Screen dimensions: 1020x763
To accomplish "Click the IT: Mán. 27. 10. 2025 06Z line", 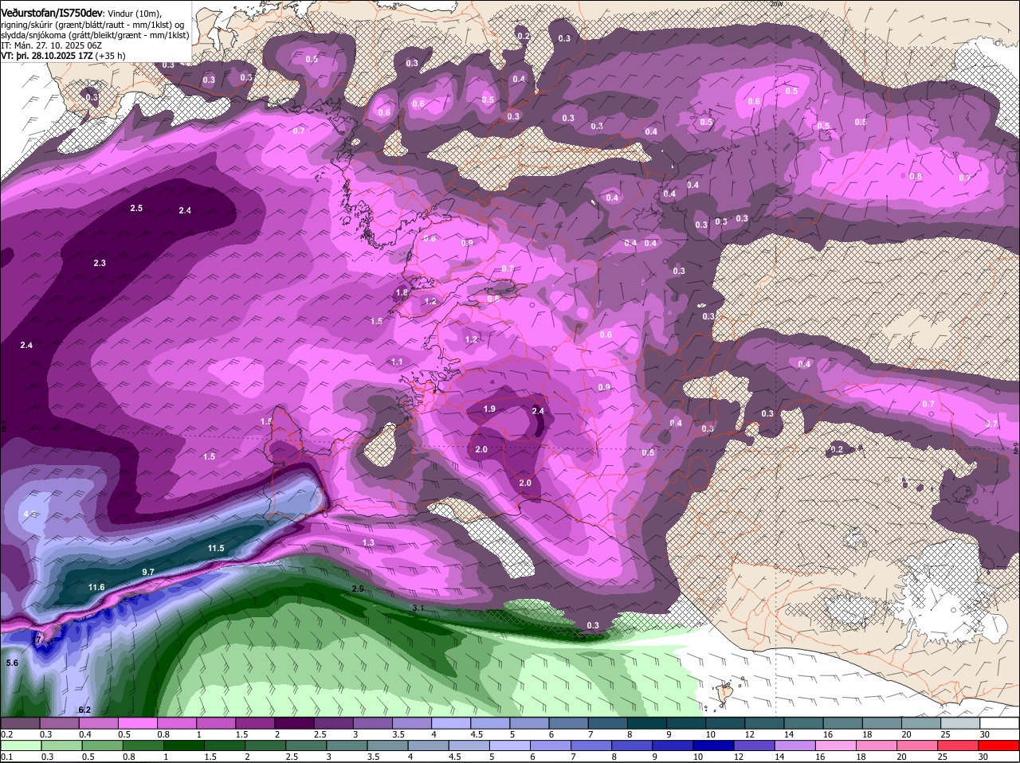I will (51, 45).
